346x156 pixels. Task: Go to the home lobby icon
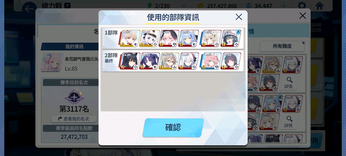tap(319, 6)
